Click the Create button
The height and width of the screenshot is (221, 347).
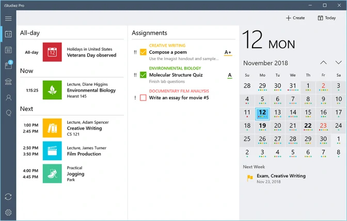(x=295, y=18)
